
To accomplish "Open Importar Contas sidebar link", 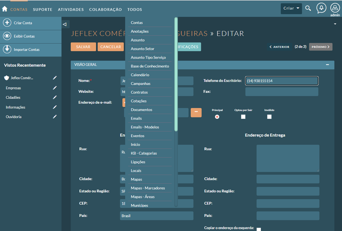I will 27,50.
